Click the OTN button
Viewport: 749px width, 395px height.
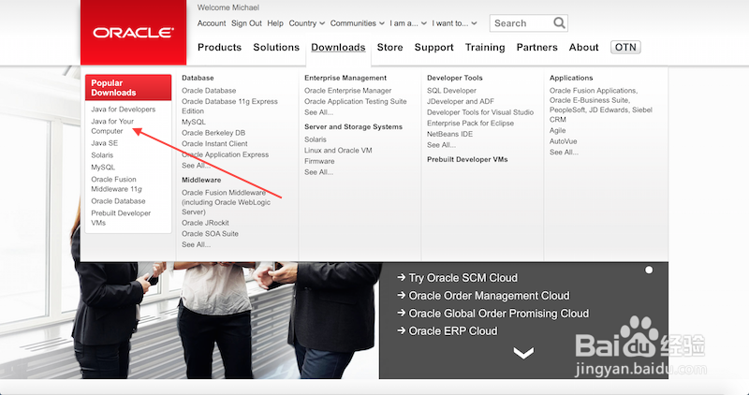click(x=625, y=48)
